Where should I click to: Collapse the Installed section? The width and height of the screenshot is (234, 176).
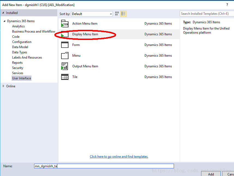(3, 13)
